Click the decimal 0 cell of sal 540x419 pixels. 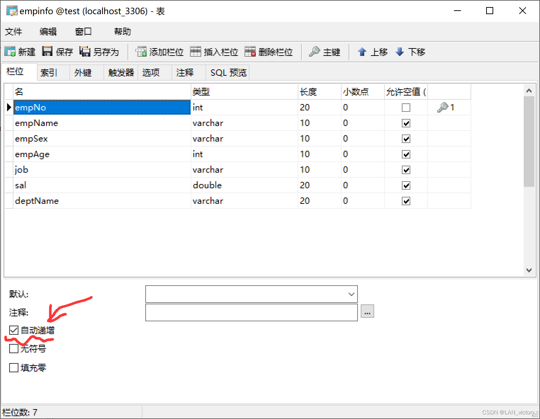(363, 185)
